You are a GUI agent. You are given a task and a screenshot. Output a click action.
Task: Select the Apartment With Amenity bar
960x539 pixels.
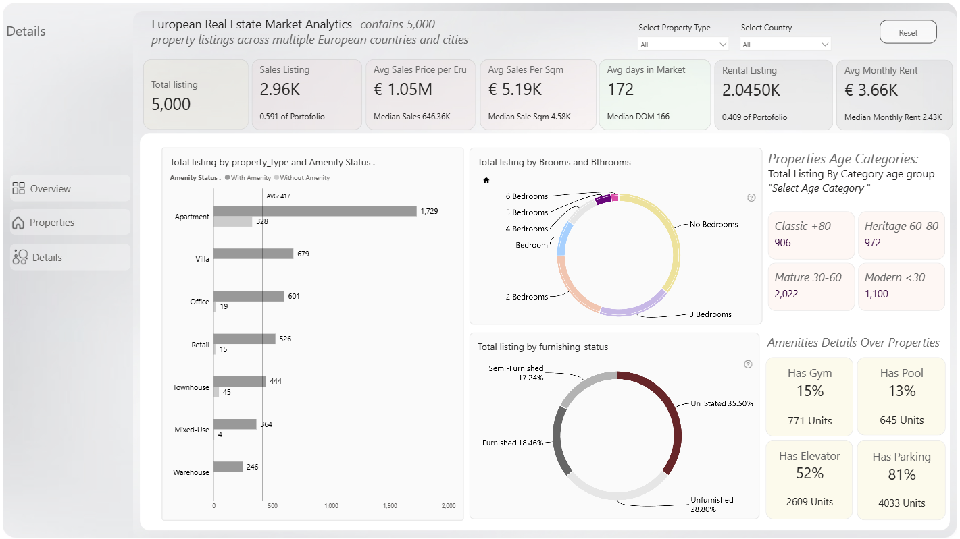[315, 211]
